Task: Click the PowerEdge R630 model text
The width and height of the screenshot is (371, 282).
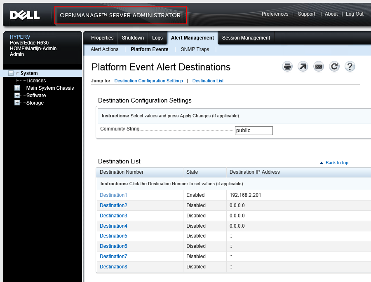Action: (29, 43)
